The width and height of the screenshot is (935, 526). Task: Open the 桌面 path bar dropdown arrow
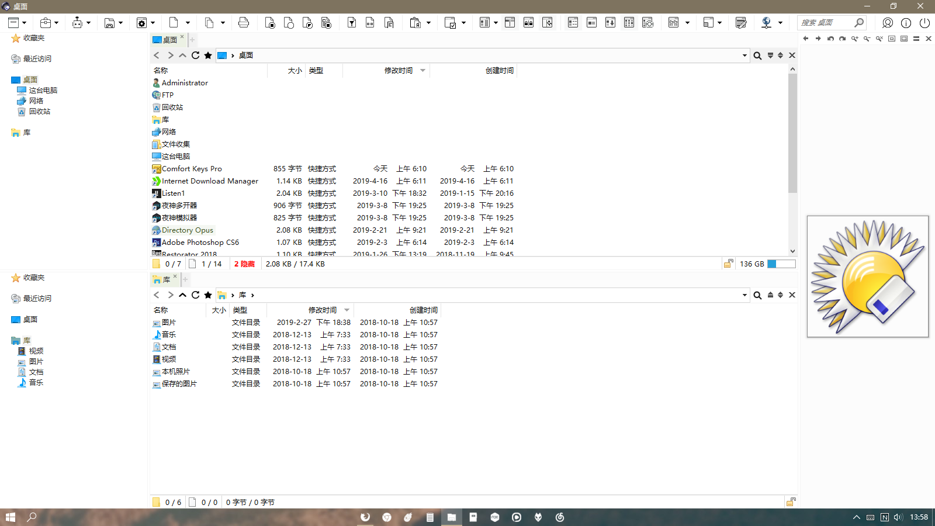(x=744, y=56)
